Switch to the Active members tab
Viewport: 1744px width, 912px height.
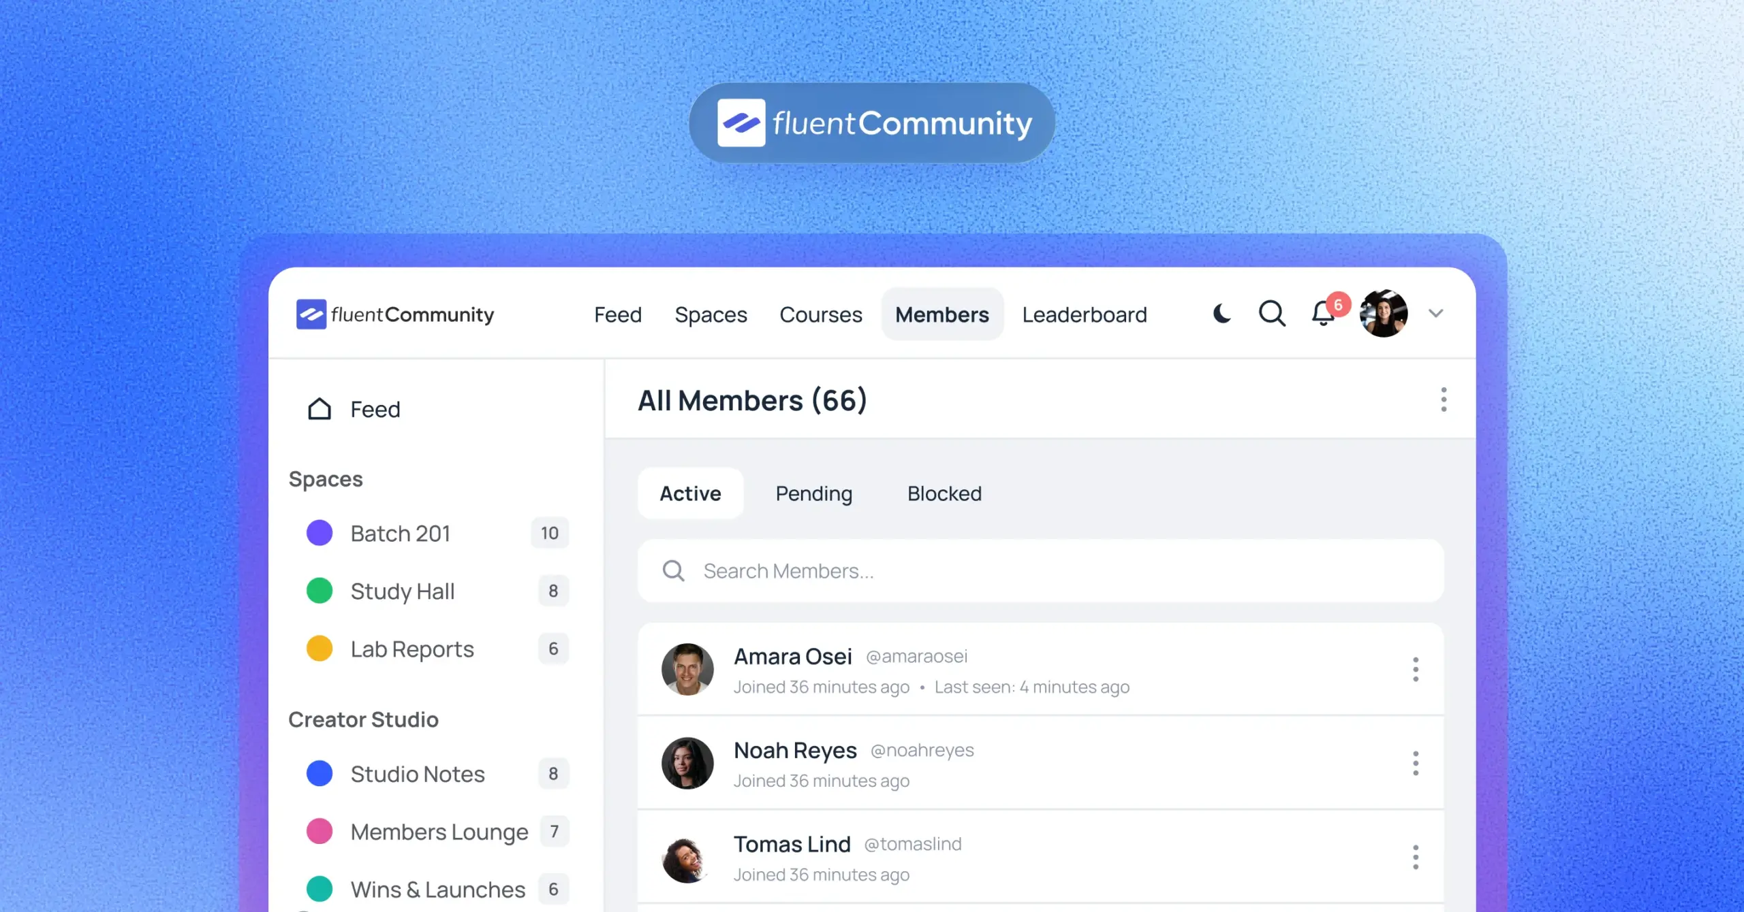pos(690,493)
